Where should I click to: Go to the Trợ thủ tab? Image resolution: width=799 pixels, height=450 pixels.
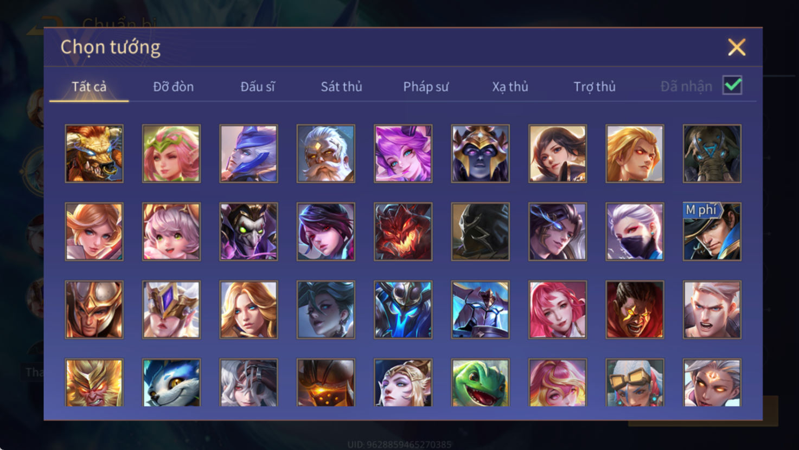coord(595,86)
